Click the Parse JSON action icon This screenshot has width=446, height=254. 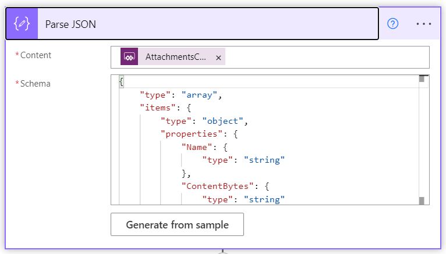click(x=22, y=24)
